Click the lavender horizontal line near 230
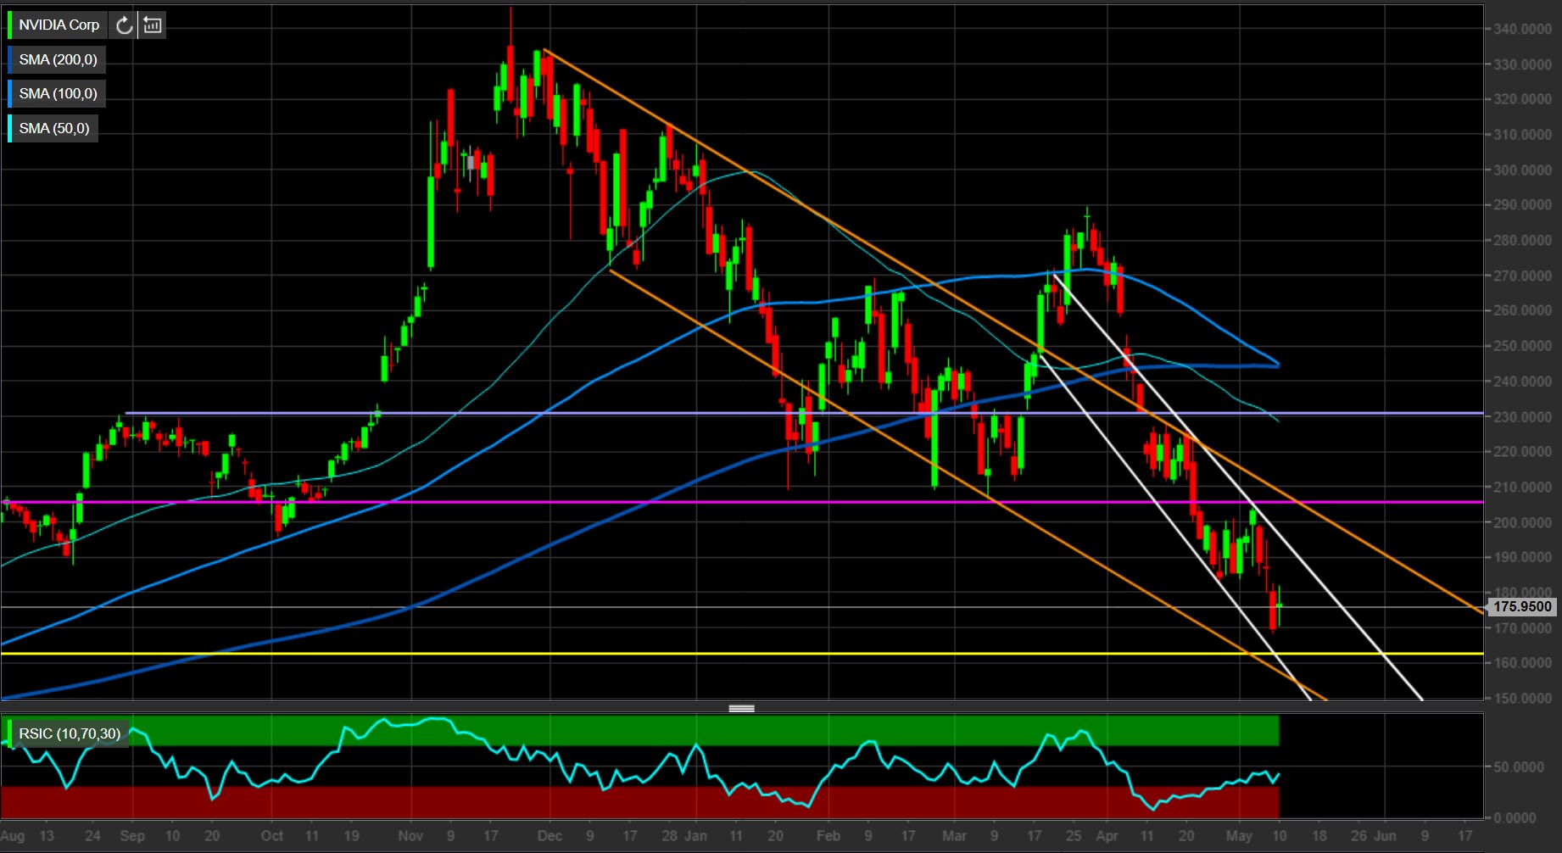The width and height of the screenshot is (1562, 853). pos(804,413)
